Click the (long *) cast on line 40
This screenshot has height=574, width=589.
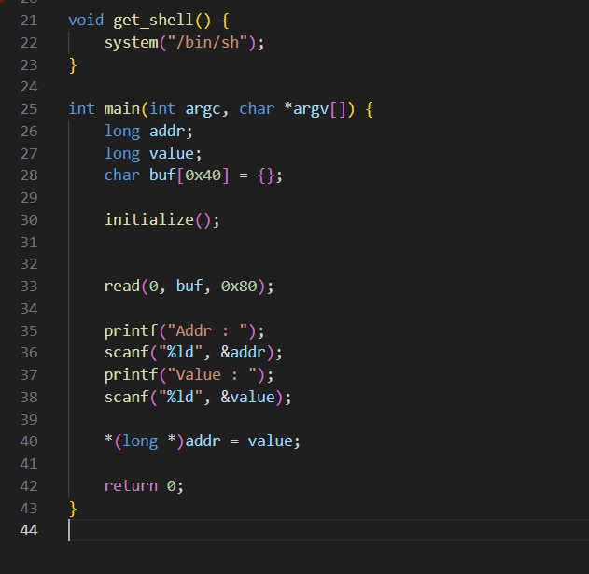tap(148, 441)
